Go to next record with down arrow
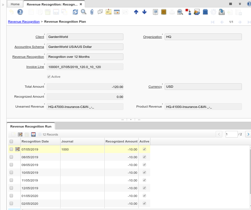This screenshot has height=210, width=251. pyautogui.click(x=144, y=12)
